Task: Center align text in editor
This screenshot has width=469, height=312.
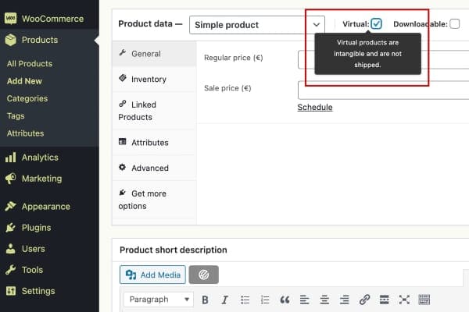Action: point(324,300)
